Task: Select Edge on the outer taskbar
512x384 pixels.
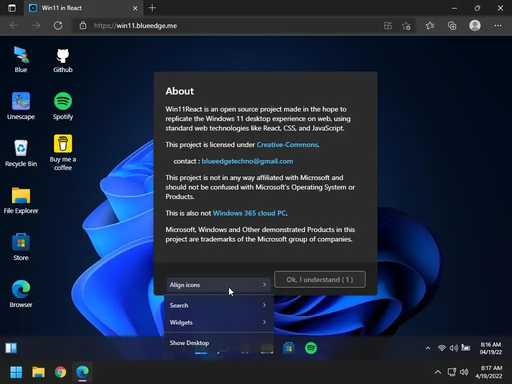Action: pos(82,372)
